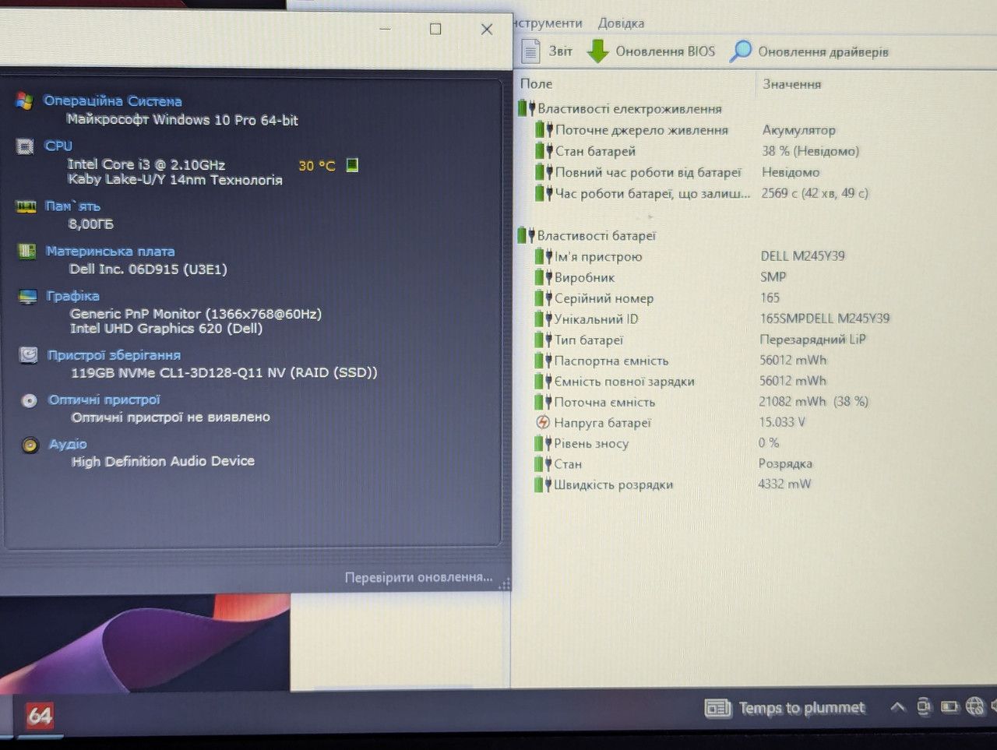The height and width of the screenshot is (750, 997).
Task: Click the 119GB NVMe CL1-3D128-Q11 storage line
Action: pos(224,373)
